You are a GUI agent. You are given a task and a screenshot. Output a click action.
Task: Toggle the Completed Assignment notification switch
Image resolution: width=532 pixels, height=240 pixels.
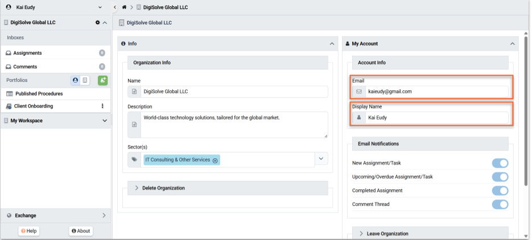click(x=500, y=191)
